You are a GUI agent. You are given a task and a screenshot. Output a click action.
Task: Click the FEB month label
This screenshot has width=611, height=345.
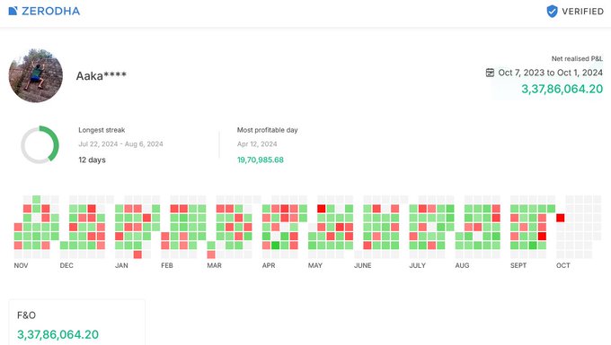click(x=167, y=265)
